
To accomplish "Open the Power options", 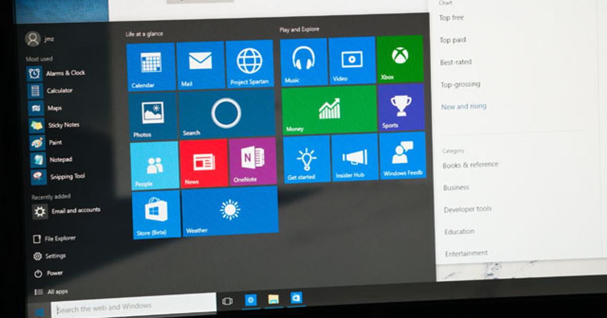I will click(50, 274).
